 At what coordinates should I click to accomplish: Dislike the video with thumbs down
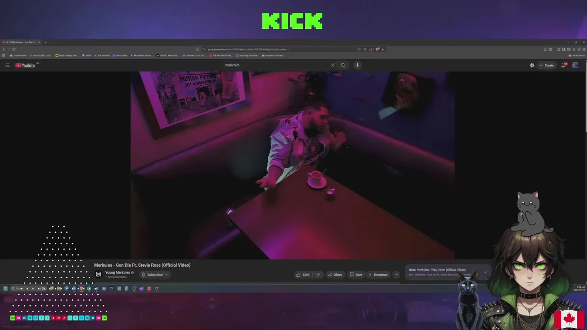tap(317, 275)
